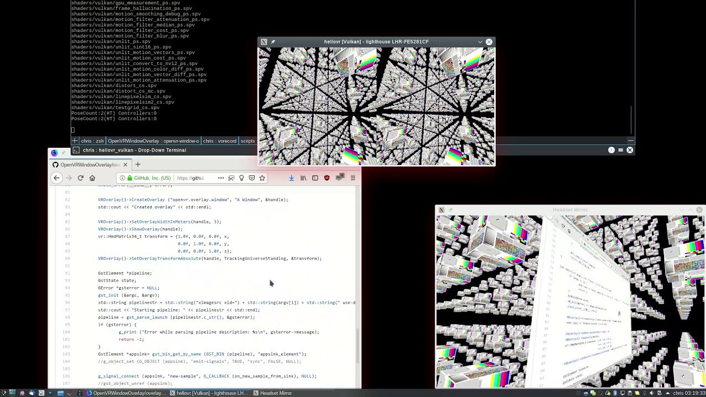Open the SteamVR tray icon

click(x=586, y=393)
